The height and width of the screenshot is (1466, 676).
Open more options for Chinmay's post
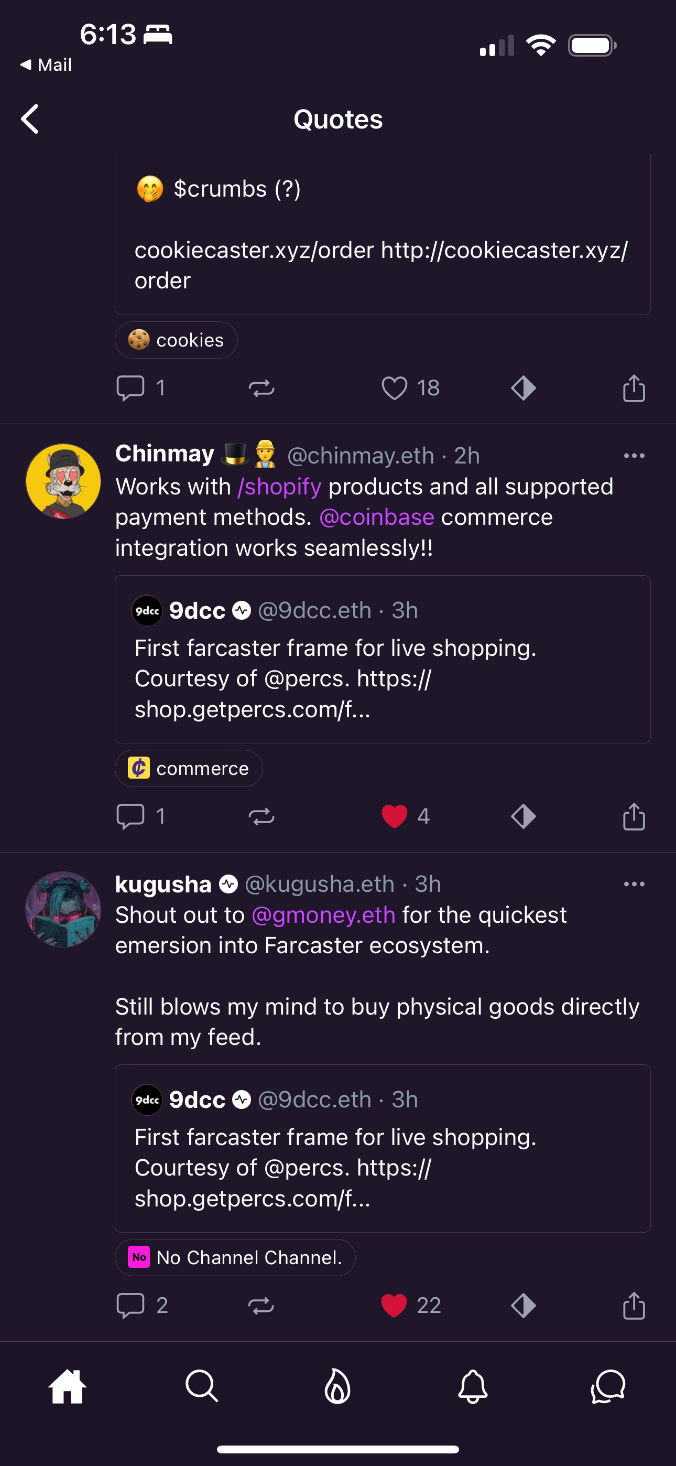[x=634, y=456]
